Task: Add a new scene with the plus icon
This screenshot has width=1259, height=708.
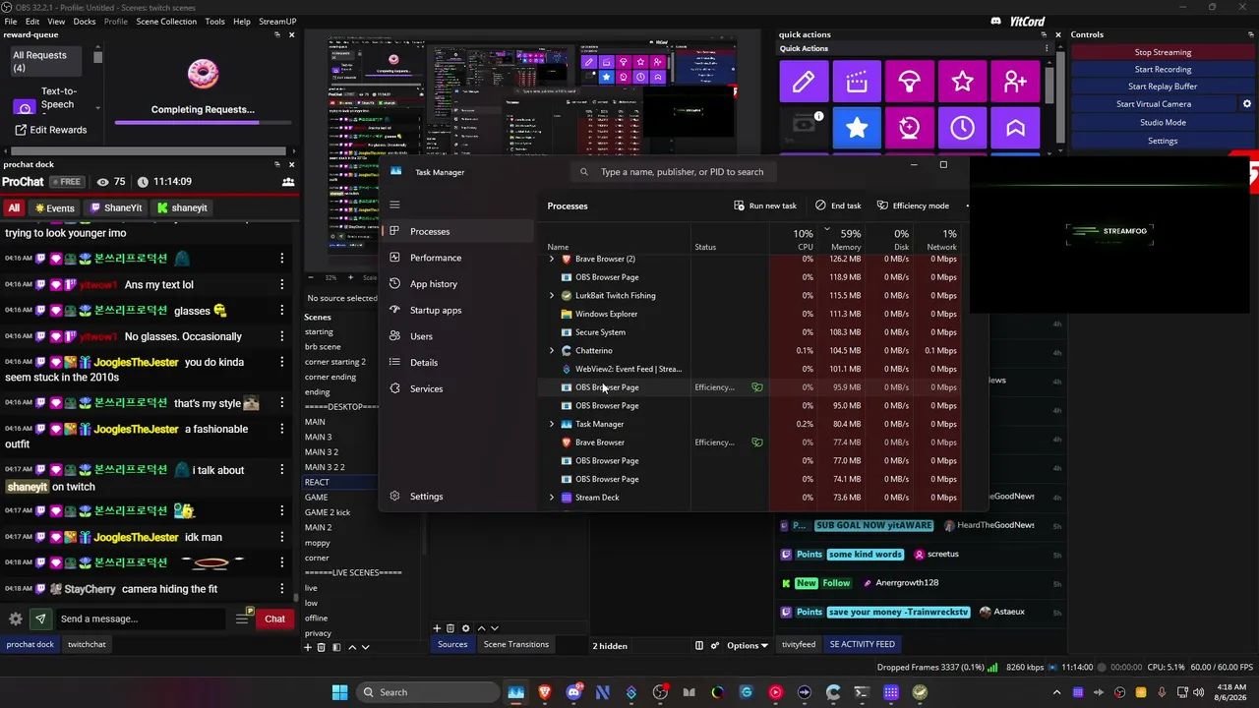Action: pyautogui.click(x=308, y=647)
